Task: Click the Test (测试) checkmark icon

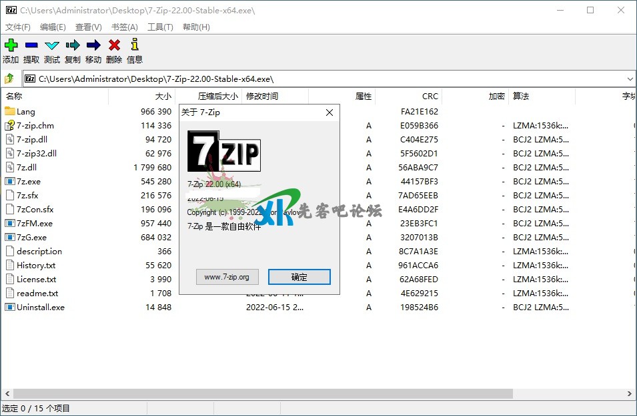Action: coord(52,45)
